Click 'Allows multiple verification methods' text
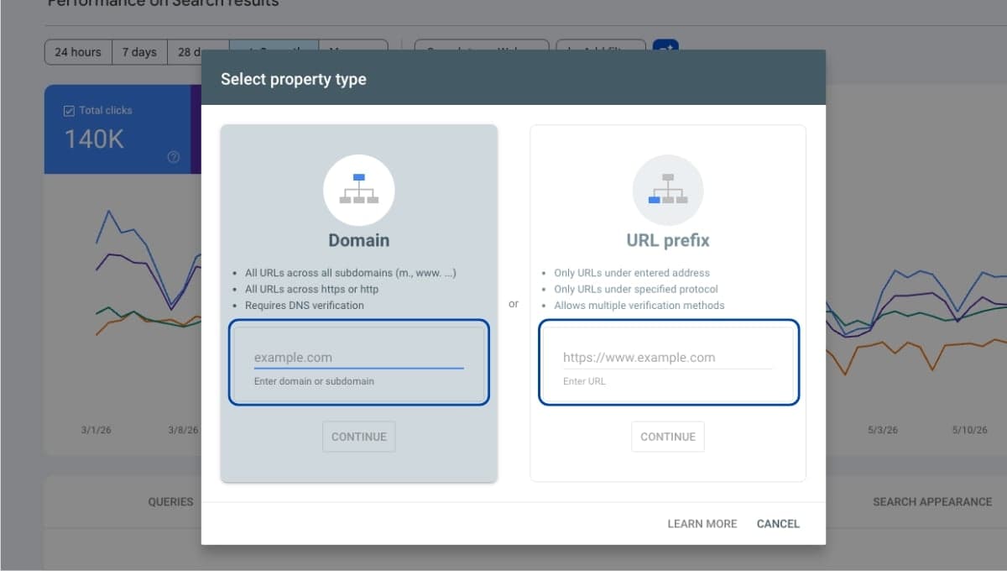Screen dimensions: 1007x571 (x=639, y=306)
